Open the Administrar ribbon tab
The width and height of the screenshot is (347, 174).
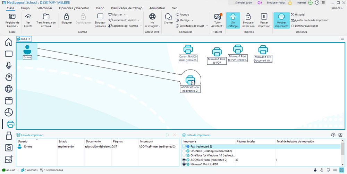[157, 8]
